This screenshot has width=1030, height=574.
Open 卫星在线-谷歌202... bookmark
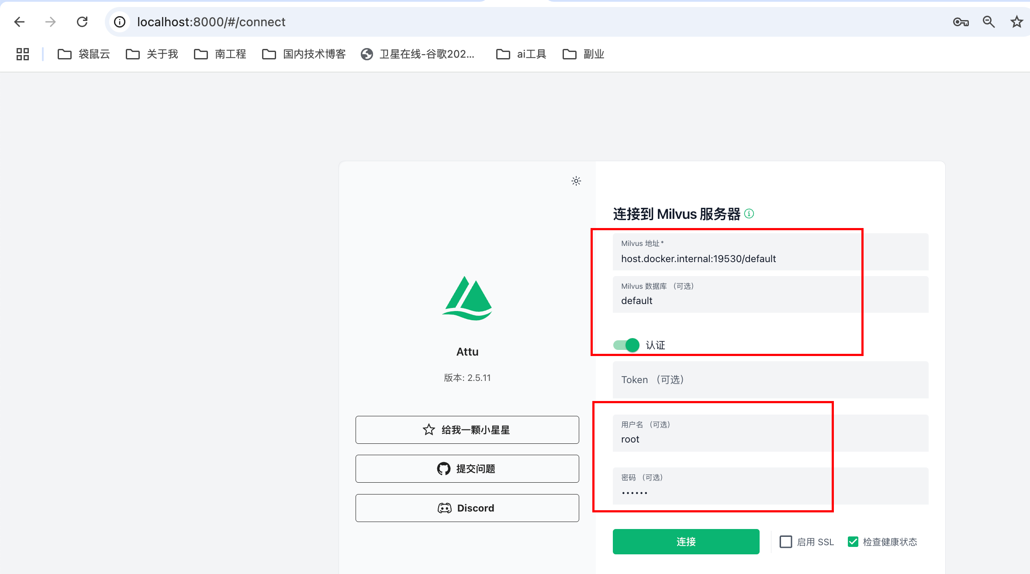418,54
